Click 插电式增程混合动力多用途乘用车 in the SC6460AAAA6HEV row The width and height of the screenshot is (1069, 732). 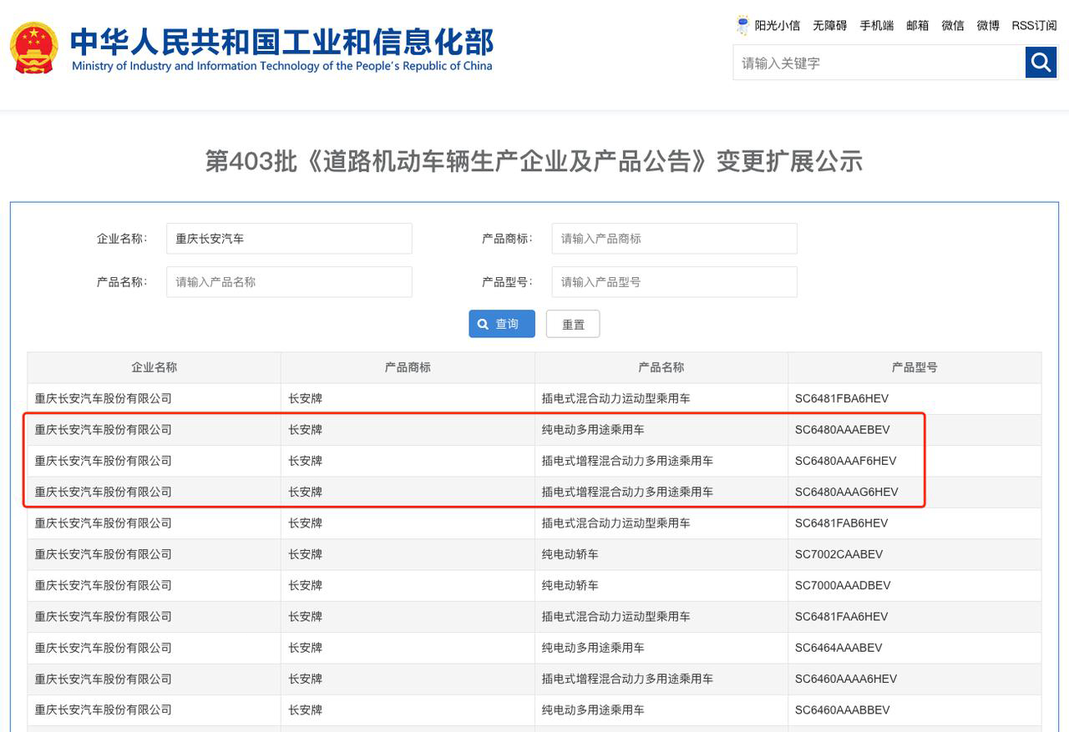pos(628,679)
